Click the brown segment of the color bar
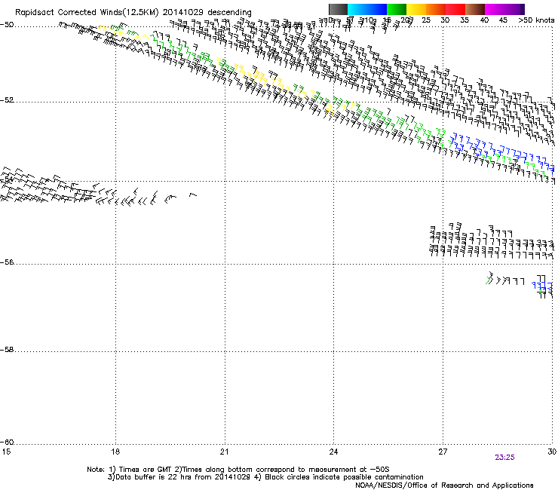Screen dimensions: 558x490 pyautogui.click(x=475, y=9)
